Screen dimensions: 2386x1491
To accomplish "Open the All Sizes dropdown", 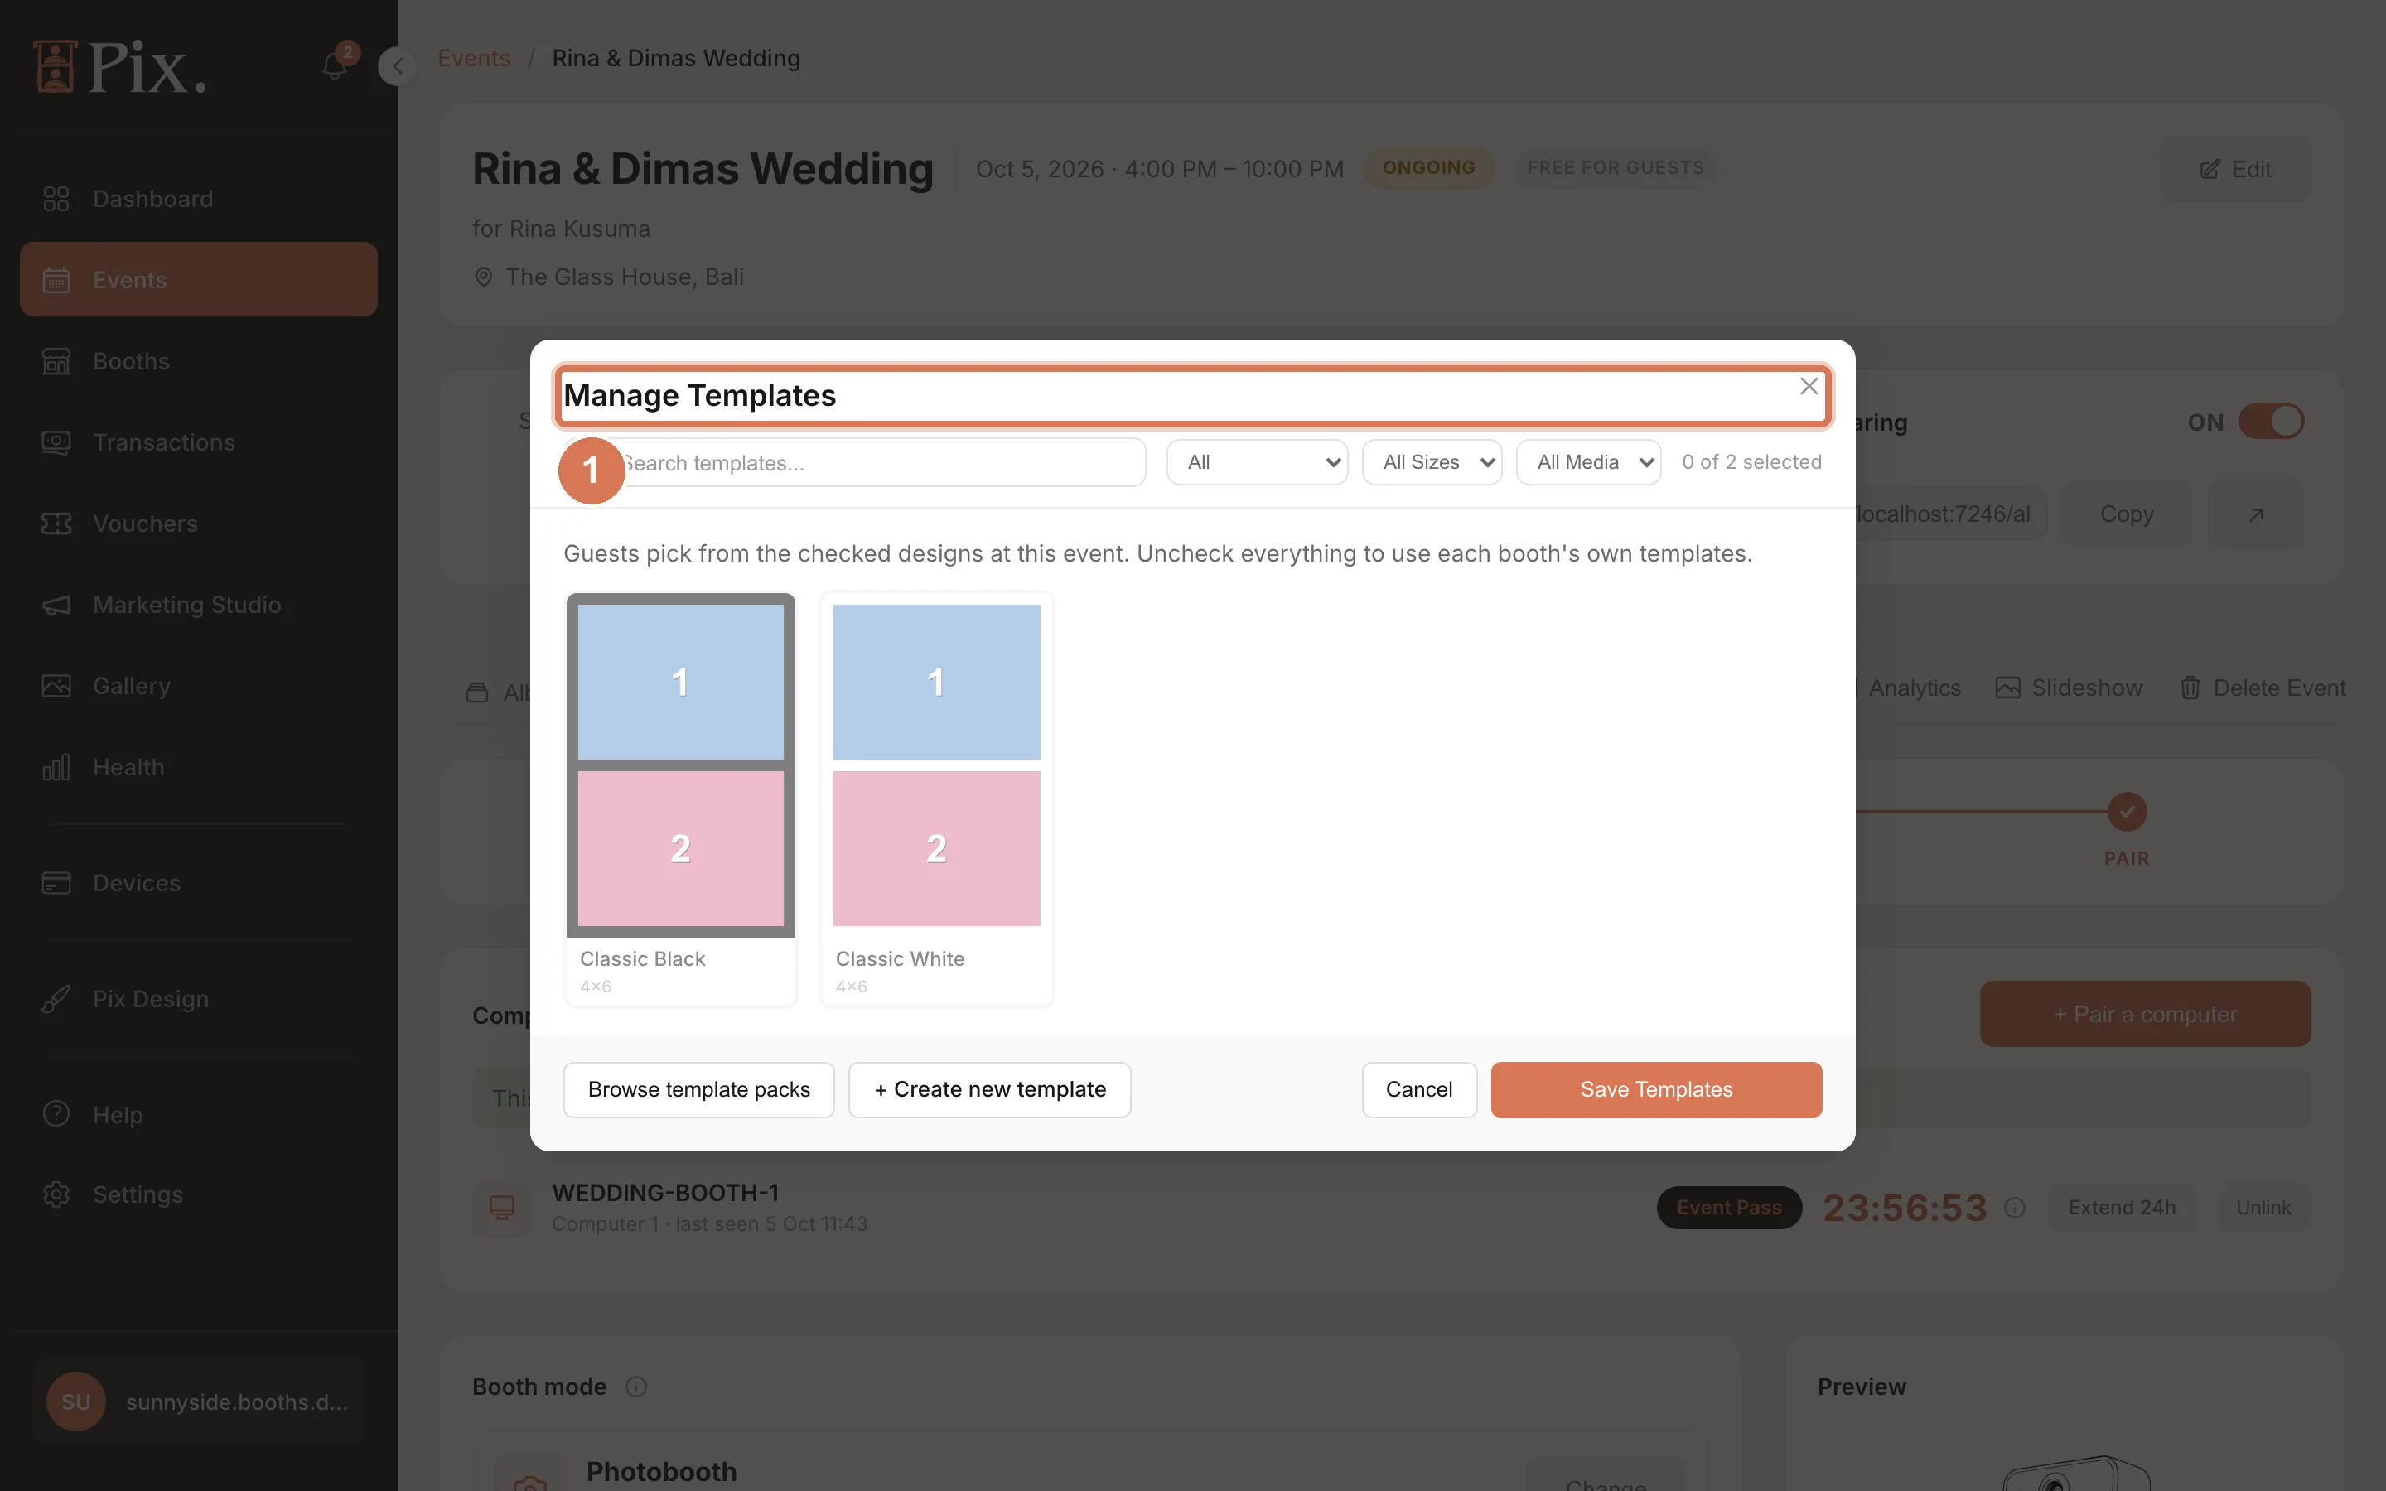I will coord(1432,462).
